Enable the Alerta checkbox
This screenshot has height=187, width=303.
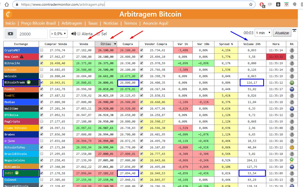[79, 34]
